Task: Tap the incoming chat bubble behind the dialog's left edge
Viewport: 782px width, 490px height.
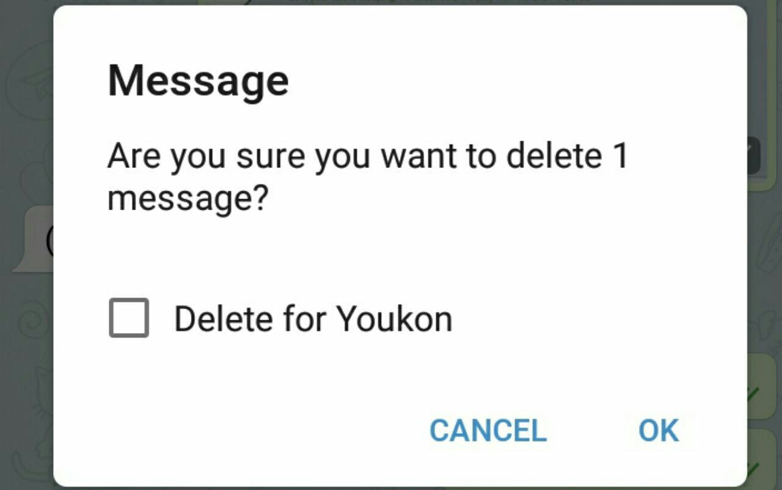Action: tap(34, 240)
